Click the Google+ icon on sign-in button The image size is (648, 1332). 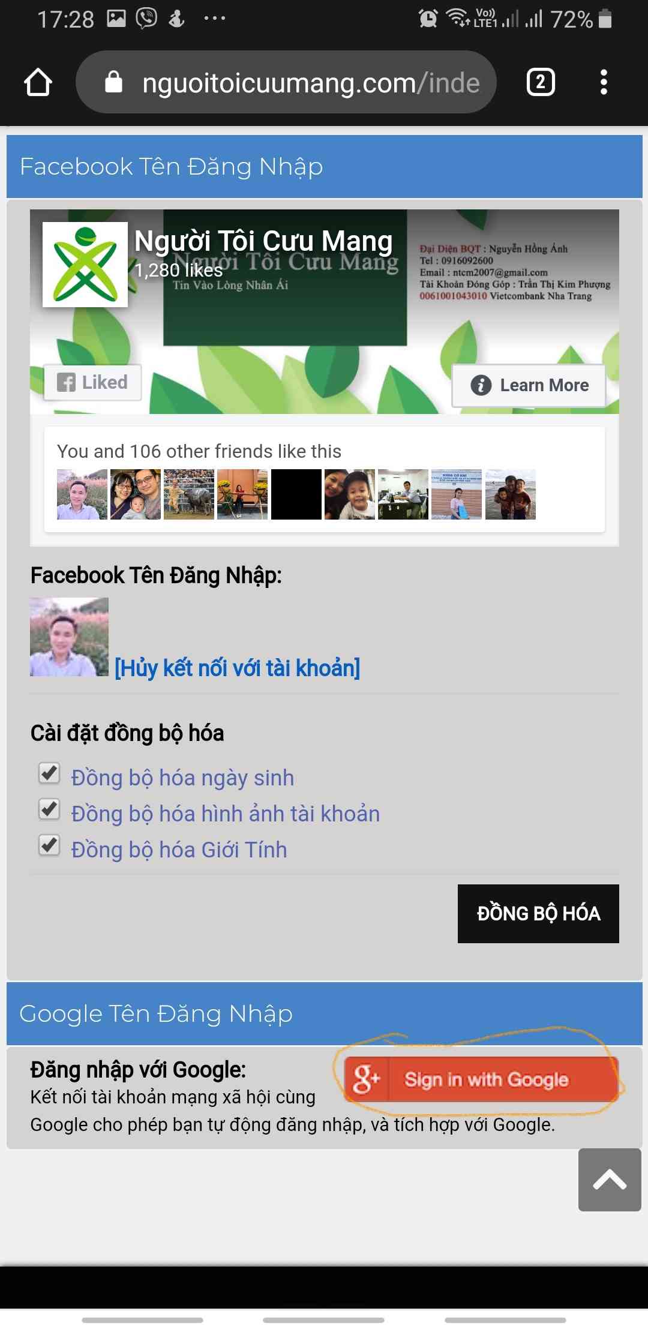coord(367,1079)
